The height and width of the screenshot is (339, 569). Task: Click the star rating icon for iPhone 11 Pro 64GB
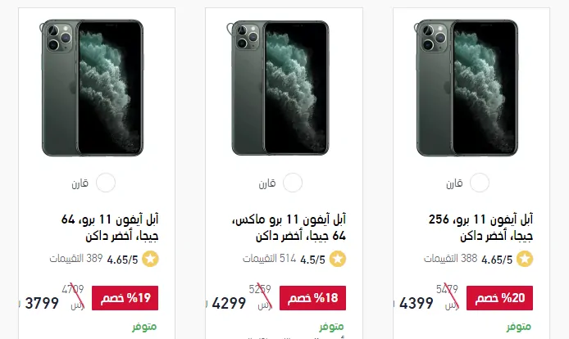pos(150,259)
